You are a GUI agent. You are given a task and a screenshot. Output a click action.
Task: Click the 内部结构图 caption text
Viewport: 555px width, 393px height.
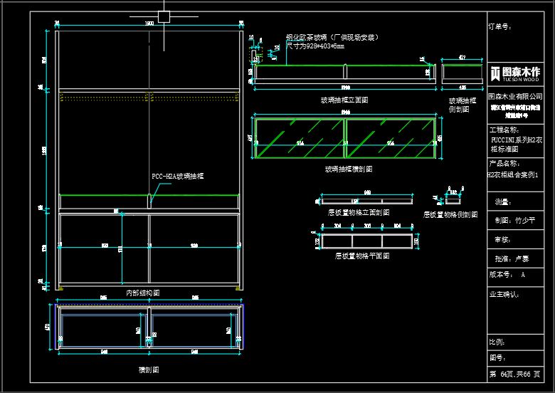[142, 293]
